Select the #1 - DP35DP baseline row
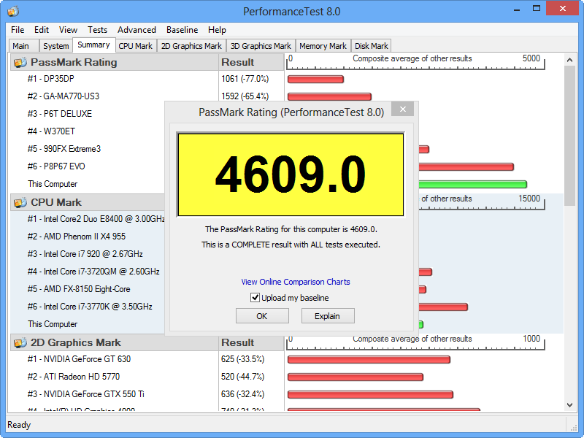 tap(50, 79)
